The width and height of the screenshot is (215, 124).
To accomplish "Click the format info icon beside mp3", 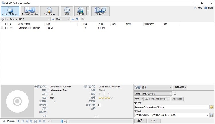I will [175, 93].
